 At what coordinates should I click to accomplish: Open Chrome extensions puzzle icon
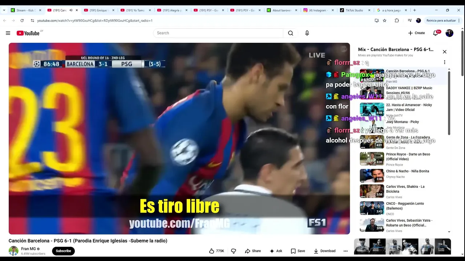pos(397,21)
